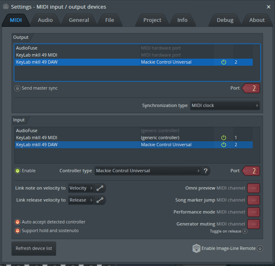This screenshot has width=275, height=266.
Task: Toggle power icon for KeyLab DAW input
Action: click(223, 145)
